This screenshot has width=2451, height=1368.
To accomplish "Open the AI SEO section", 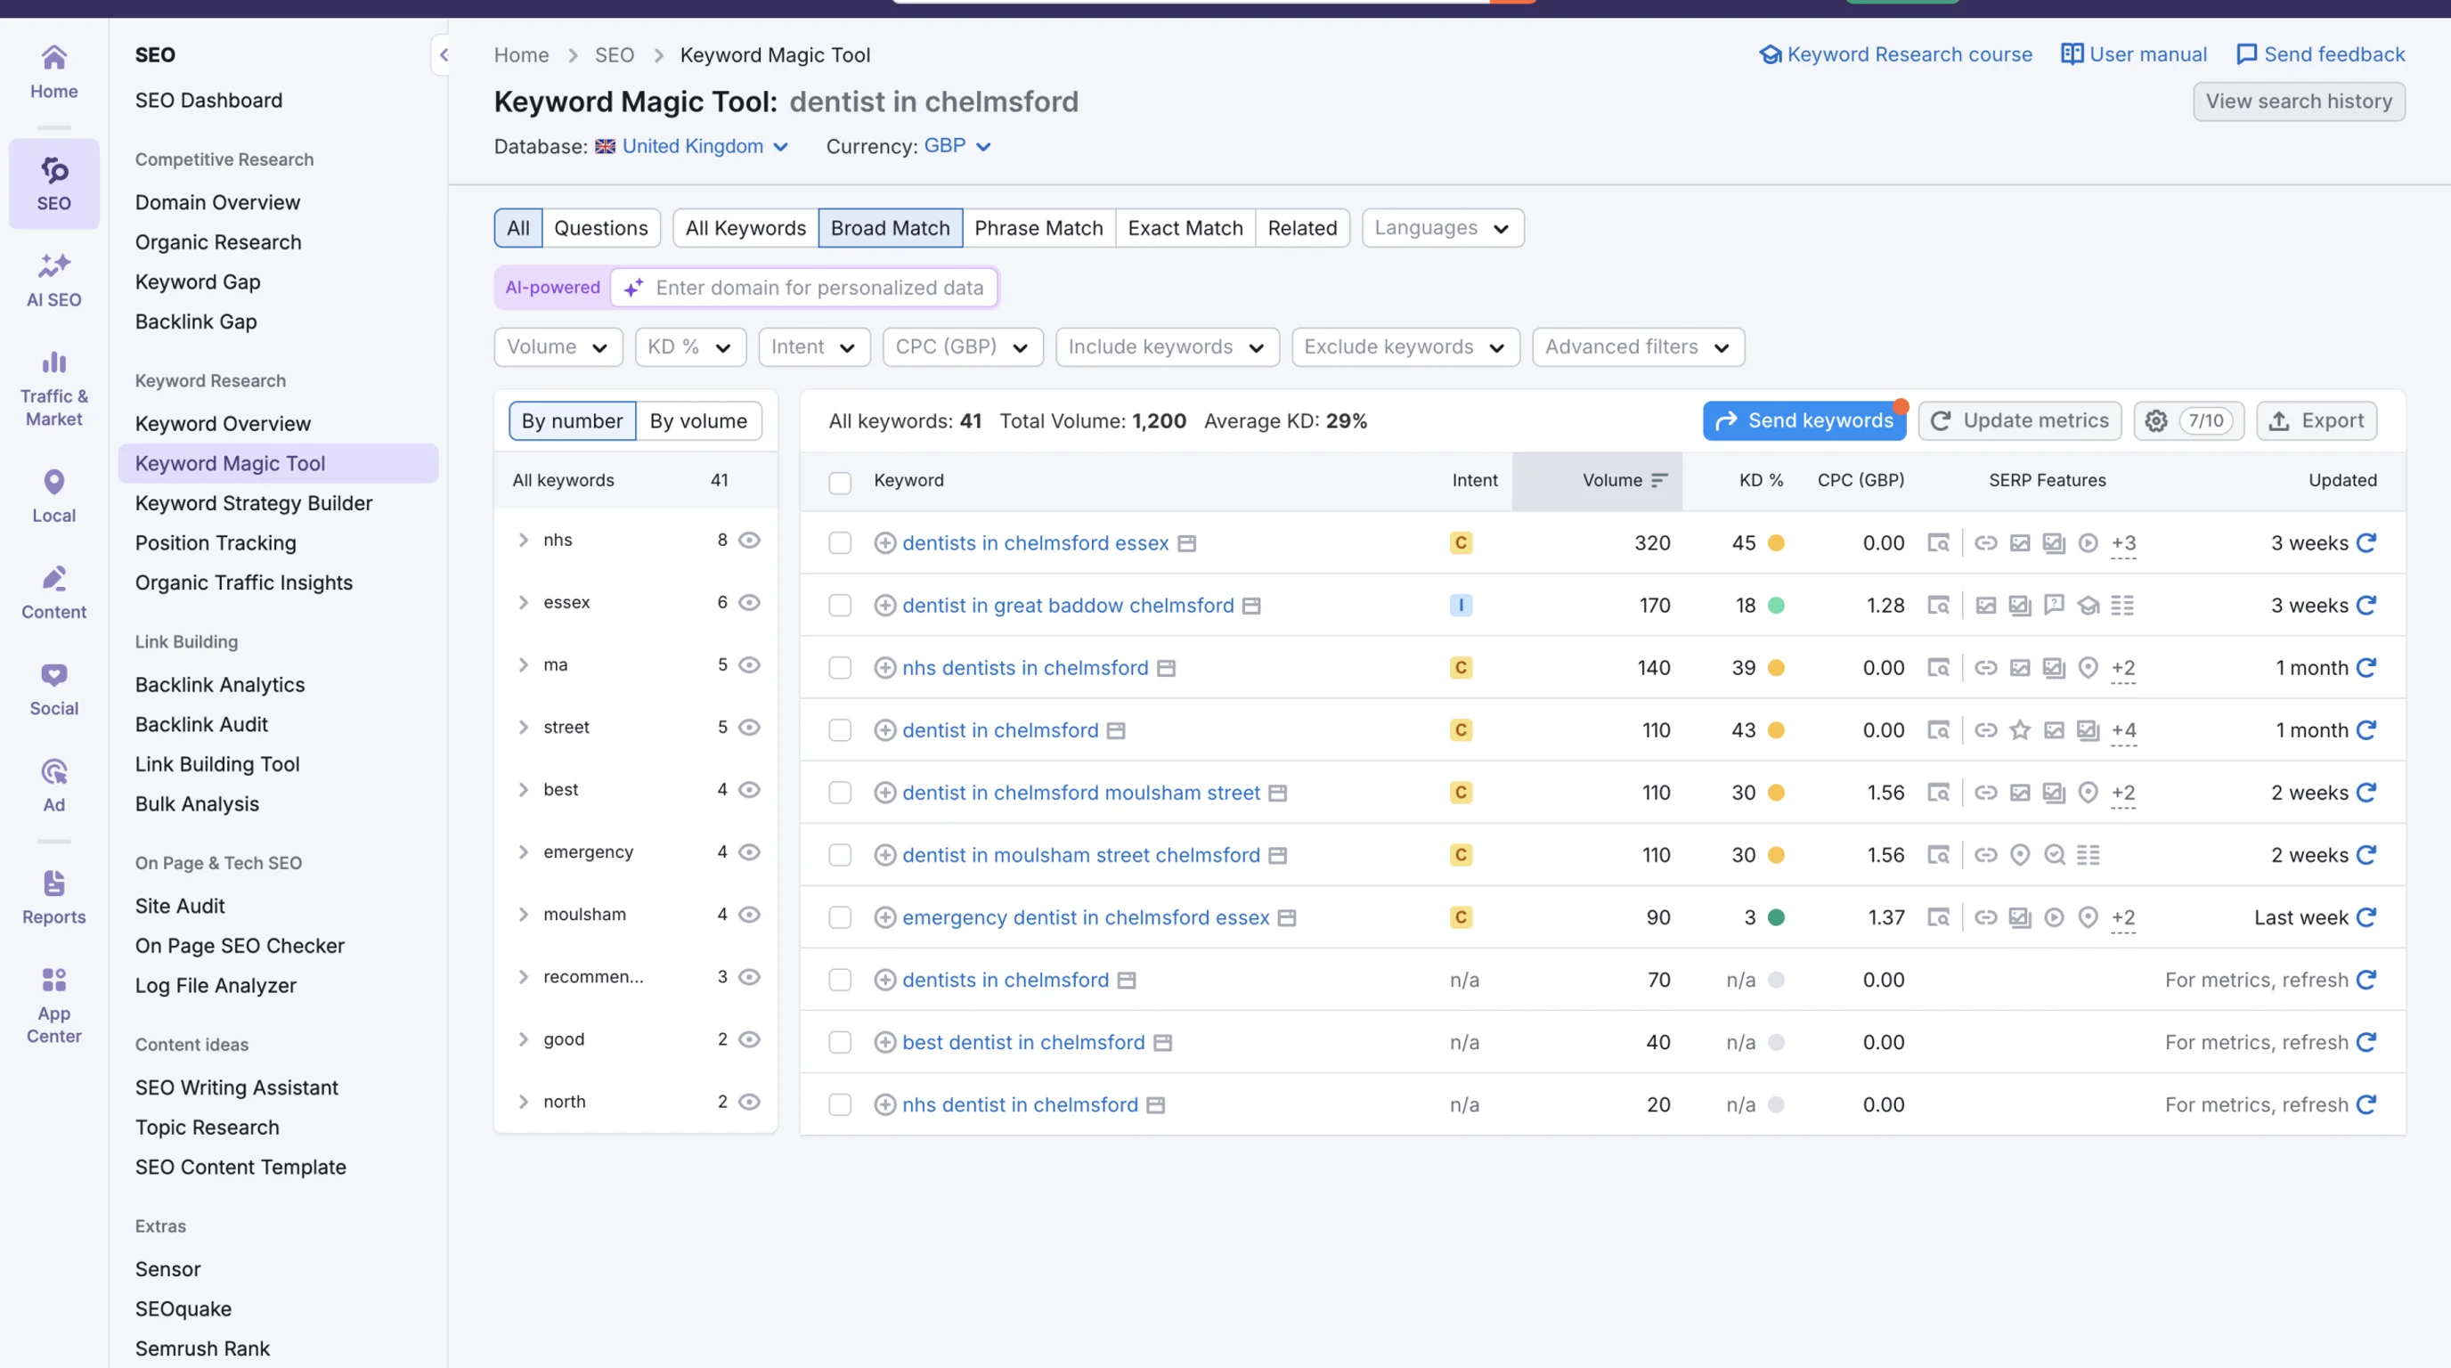I will 53,280.
